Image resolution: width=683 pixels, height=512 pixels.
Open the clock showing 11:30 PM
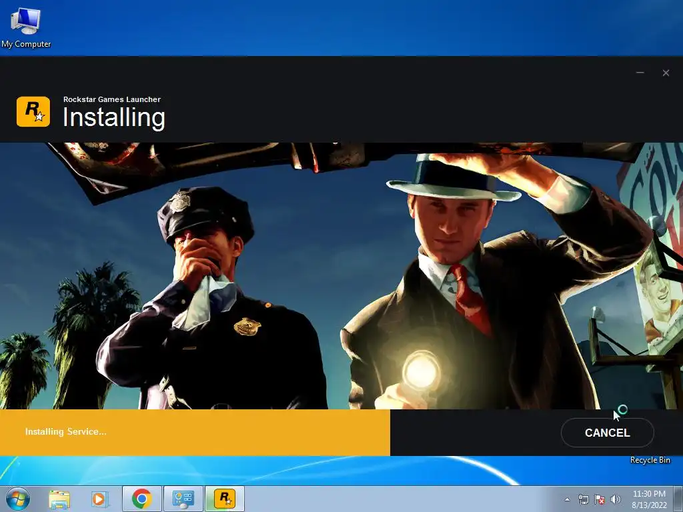pyautogui.click(x=649, y=499)
